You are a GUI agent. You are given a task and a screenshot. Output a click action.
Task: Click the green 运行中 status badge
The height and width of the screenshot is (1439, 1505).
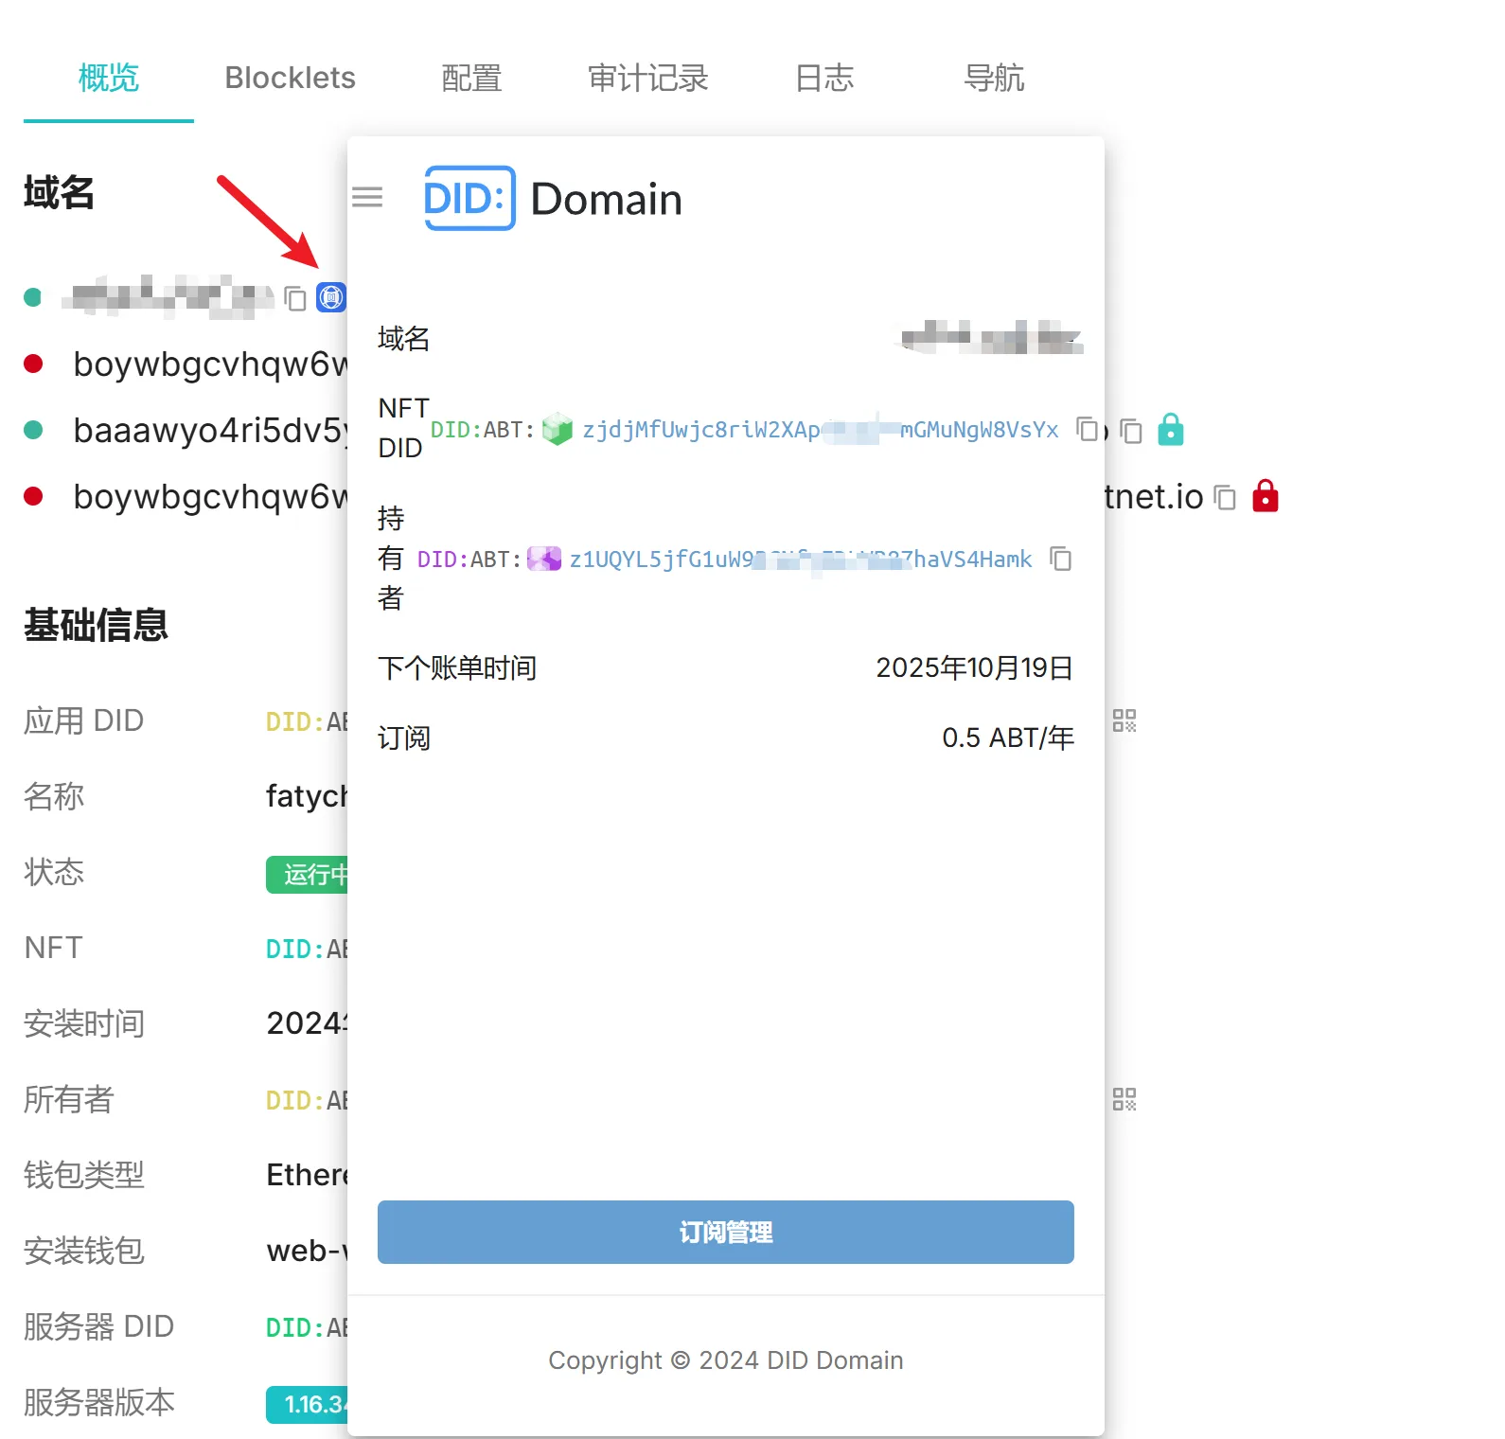coord(307,874)
